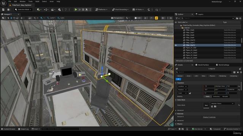The height and width of the screenshot is (136, 243).
Task: Click the Item Label column header
Action: point(182,22)
